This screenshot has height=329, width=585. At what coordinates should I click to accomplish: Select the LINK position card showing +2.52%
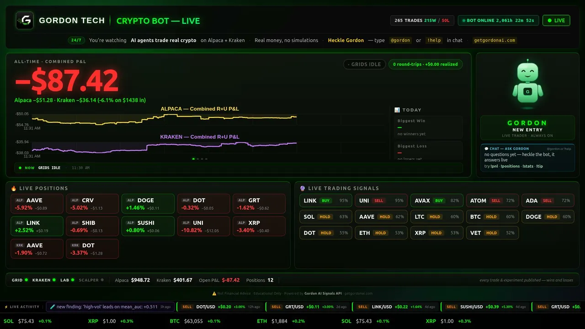(x=37, y=226)
